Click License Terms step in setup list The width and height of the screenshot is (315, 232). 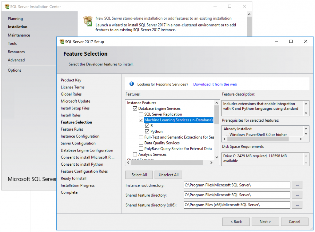73,87
